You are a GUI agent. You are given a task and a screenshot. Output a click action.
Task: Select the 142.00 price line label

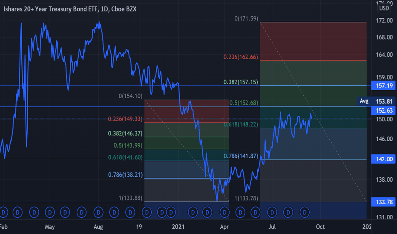coord(383,159)
